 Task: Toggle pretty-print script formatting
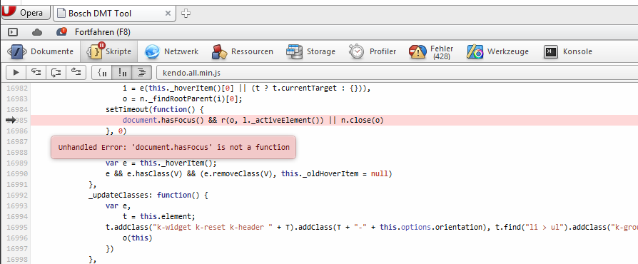141,73
